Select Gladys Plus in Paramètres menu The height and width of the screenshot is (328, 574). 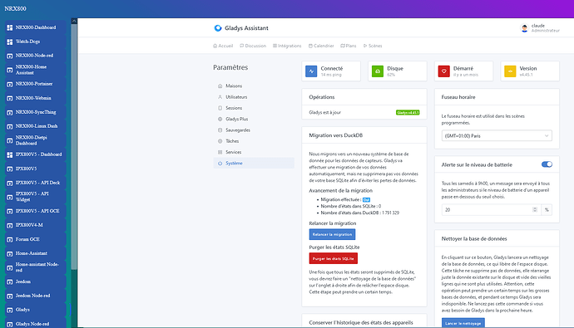[x=254, y=119]
